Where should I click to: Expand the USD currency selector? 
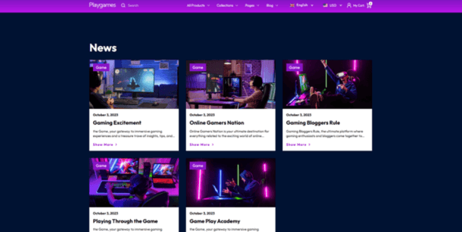(333, 5)
